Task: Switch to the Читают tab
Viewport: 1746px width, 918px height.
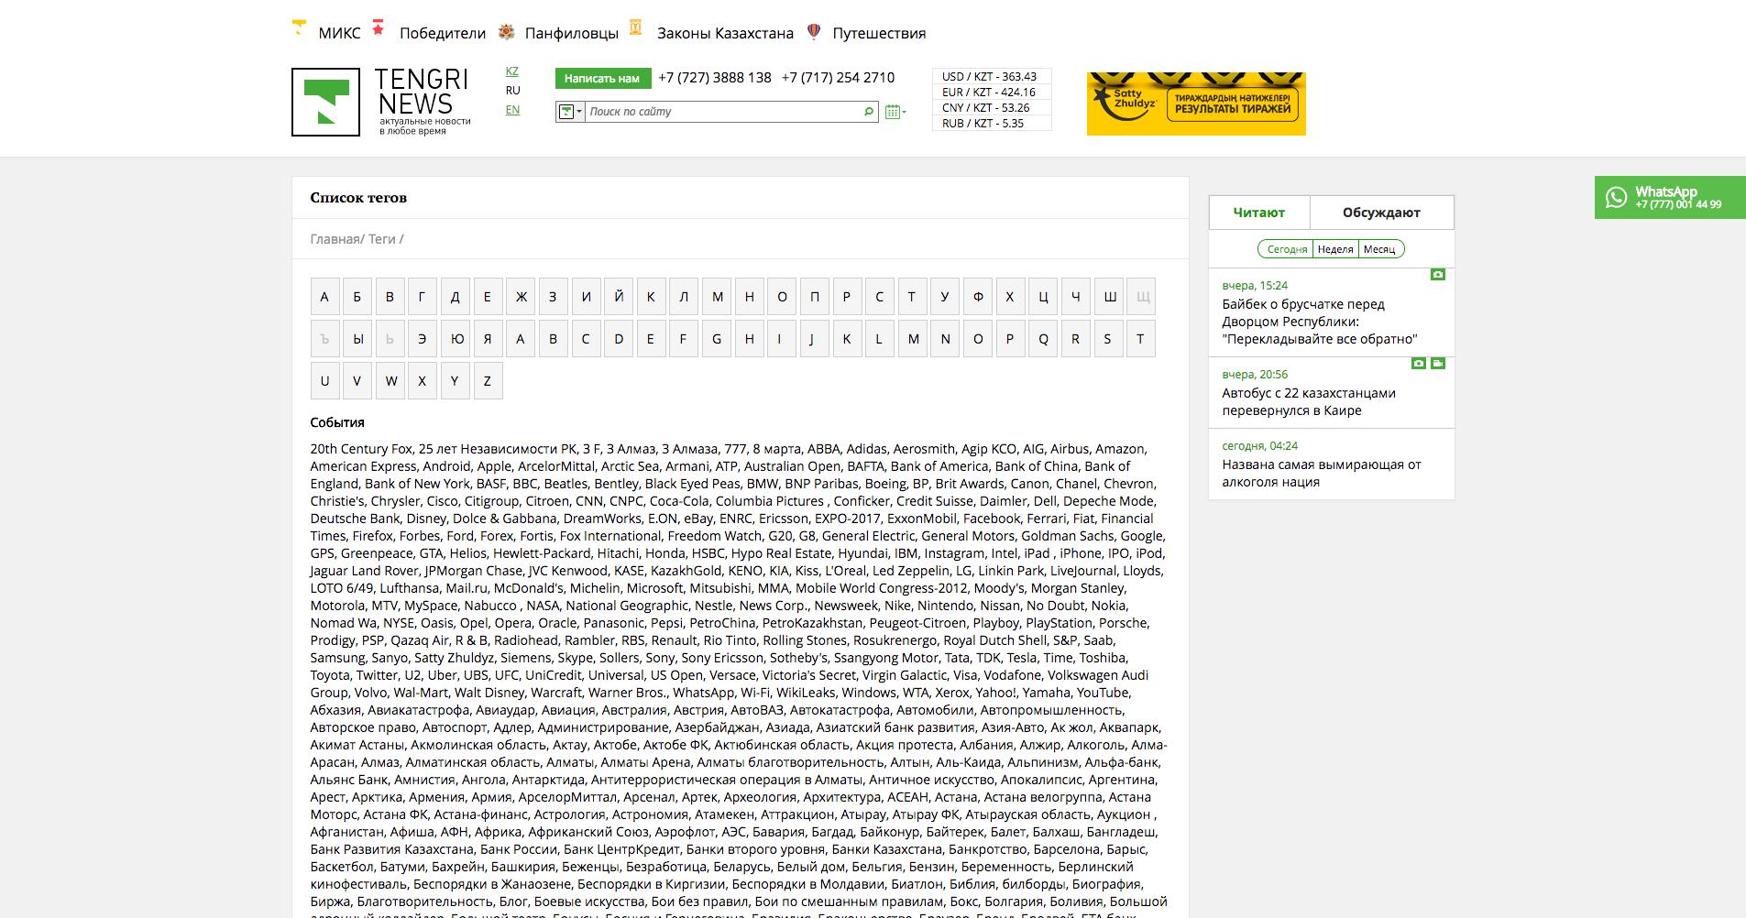Action: pyautogui.click(x=1259, y=213)
